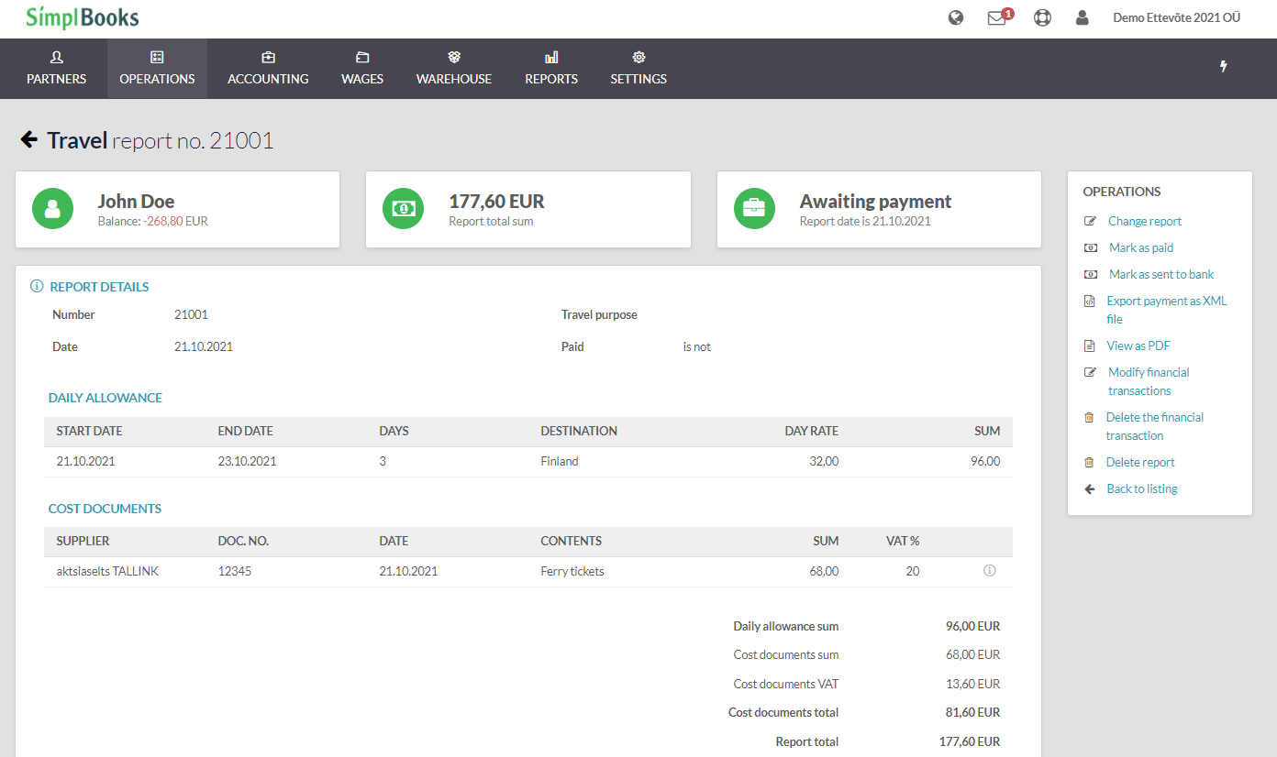Click Delete the financial transaction link

pyautogui.click(x=1155, y=426)
